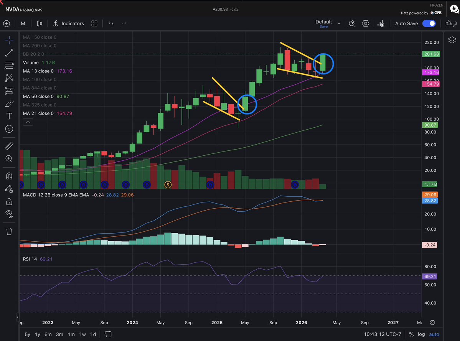Viewport: 460px width, 341px height.
Task: Click the MA 325 close 0 legend entry
Action: tap(40, 105)
